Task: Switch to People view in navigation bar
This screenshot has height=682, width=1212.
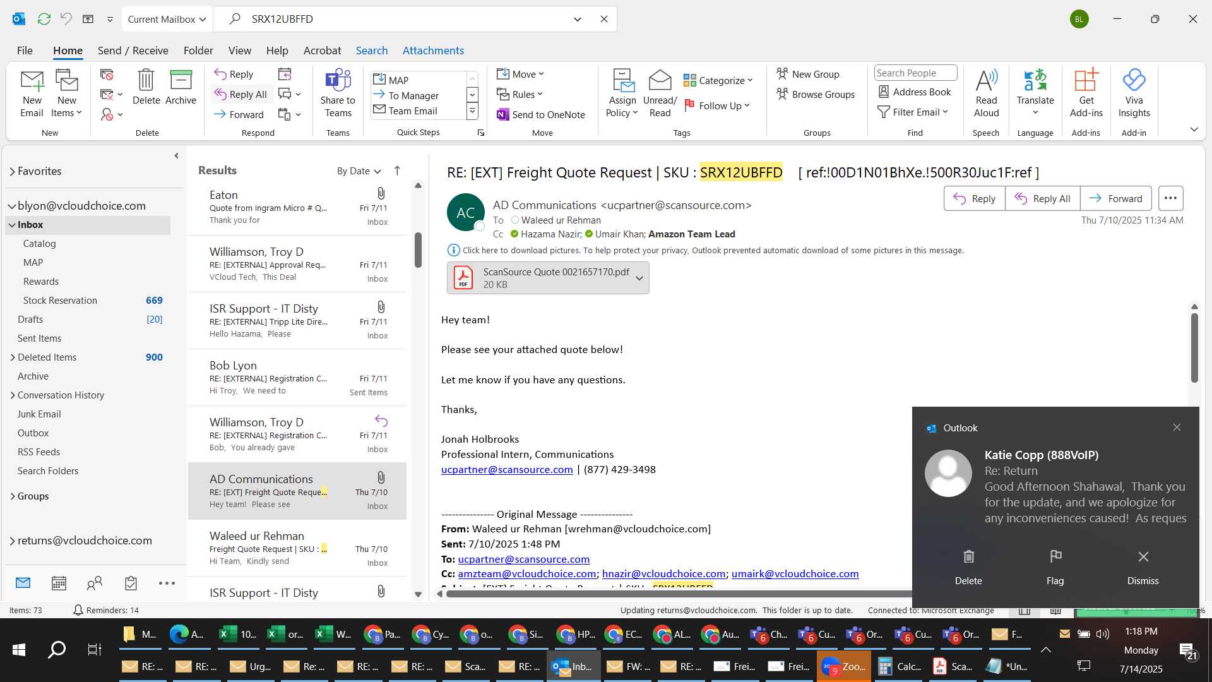Action: (x=95, y=583)
